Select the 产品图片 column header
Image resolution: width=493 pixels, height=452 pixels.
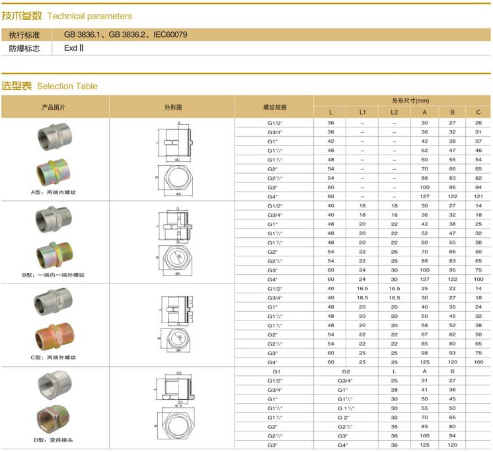[54, 107]
